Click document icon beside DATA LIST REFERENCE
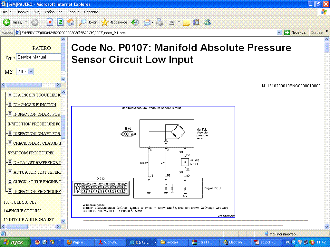Image resolution: width=330 pixels, height=247 pixels. coord(10,162)
